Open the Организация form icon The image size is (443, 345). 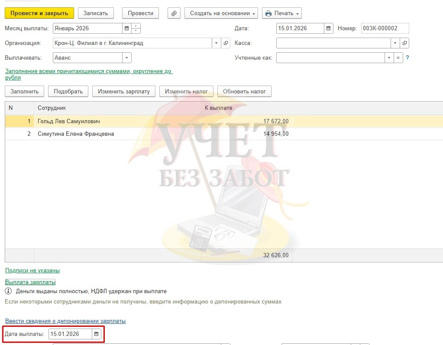[226, 43]
